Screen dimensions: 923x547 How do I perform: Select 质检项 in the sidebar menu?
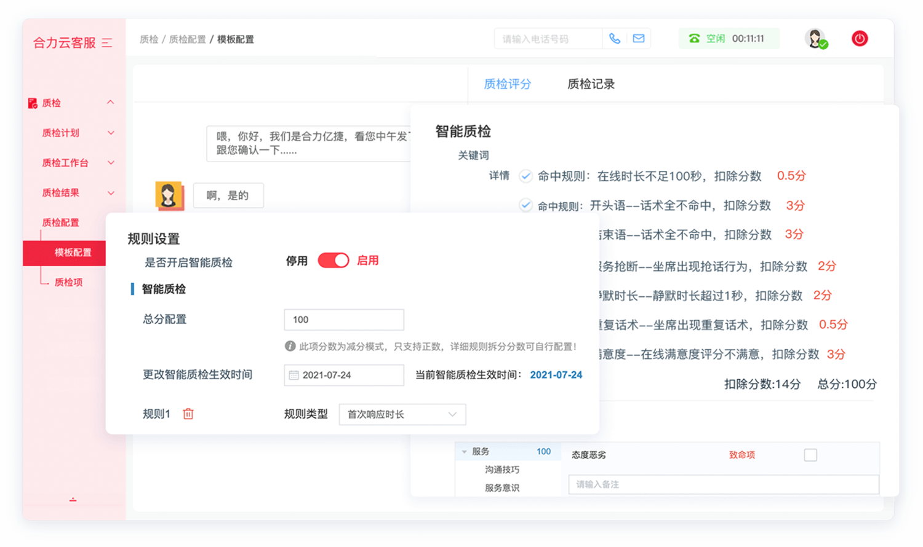(x=68, y=281)
